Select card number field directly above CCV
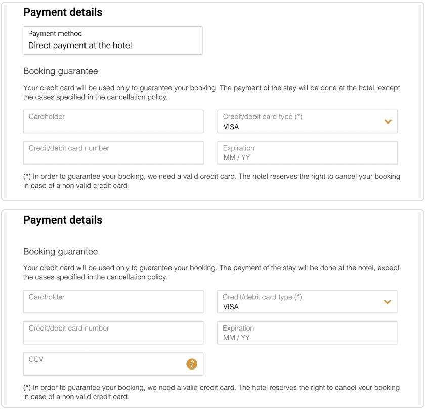This screenshot has width=426, height=410. pyautogui.click(x=113, y=333)
